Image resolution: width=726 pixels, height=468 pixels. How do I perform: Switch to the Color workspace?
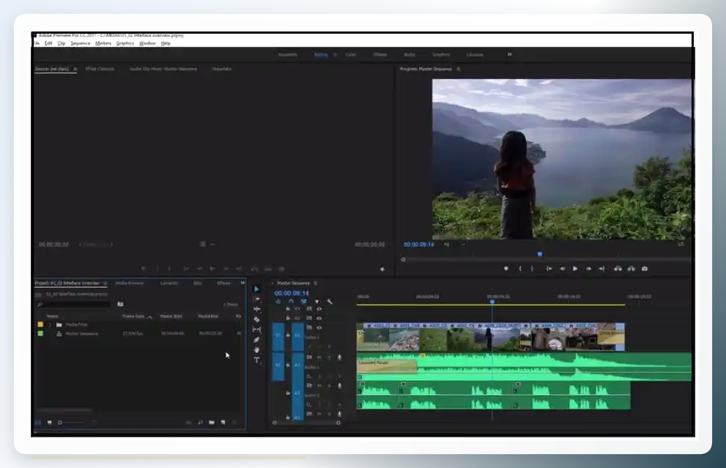coord(350,55)
